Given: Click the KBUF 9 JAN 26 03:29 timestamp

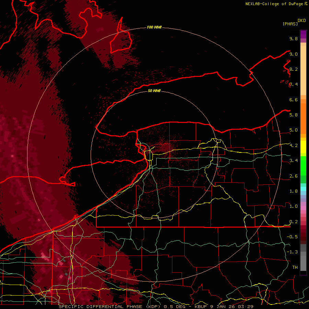Looking at the screenshot, I should coord(224,307).
